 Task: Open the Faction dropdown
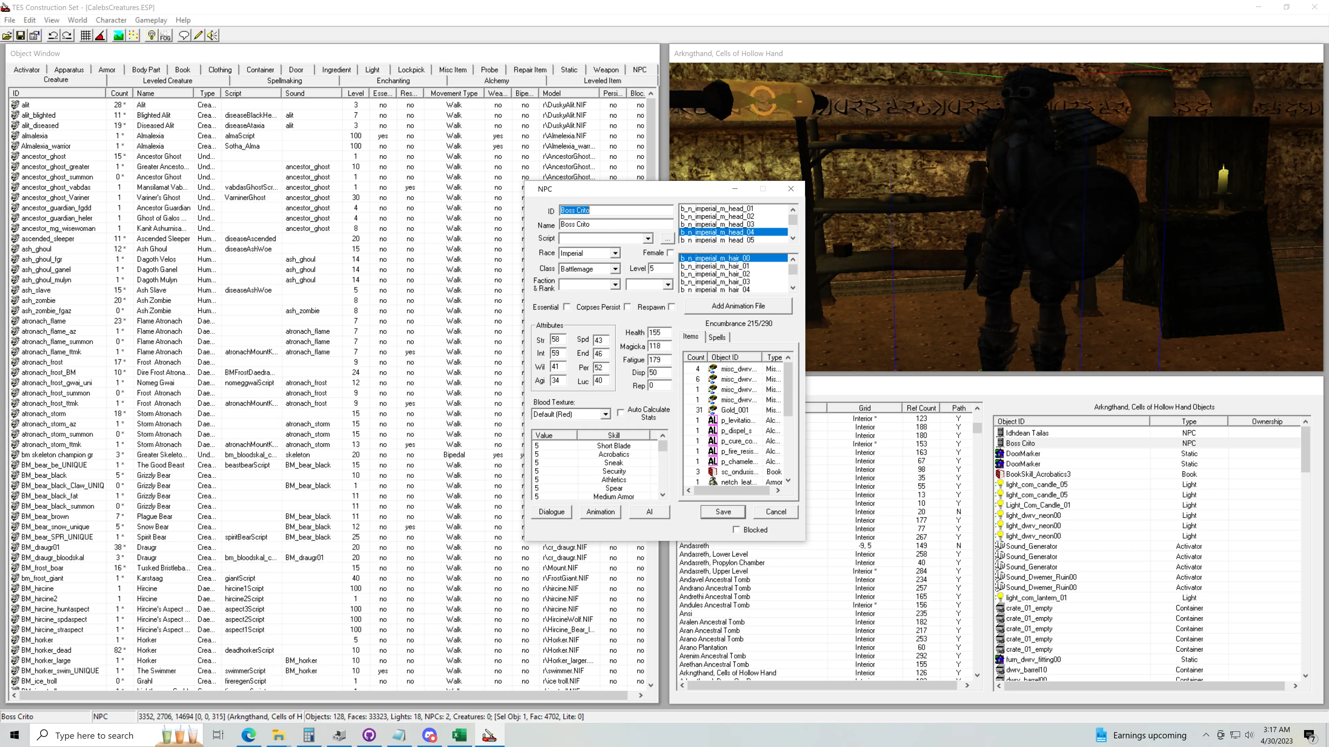(x=615, y=285)
